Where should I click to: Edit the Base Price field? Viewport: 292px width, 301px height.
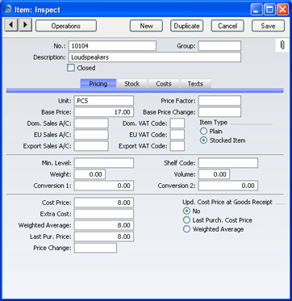pyautogui.click(x=104, y=112)
